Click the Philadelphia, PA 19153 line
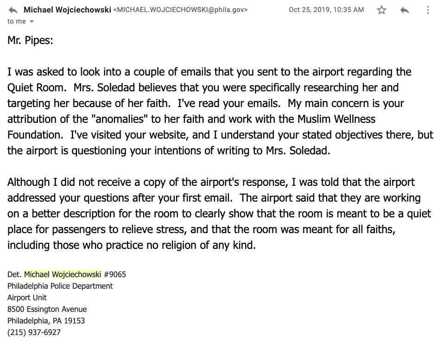 46,321
